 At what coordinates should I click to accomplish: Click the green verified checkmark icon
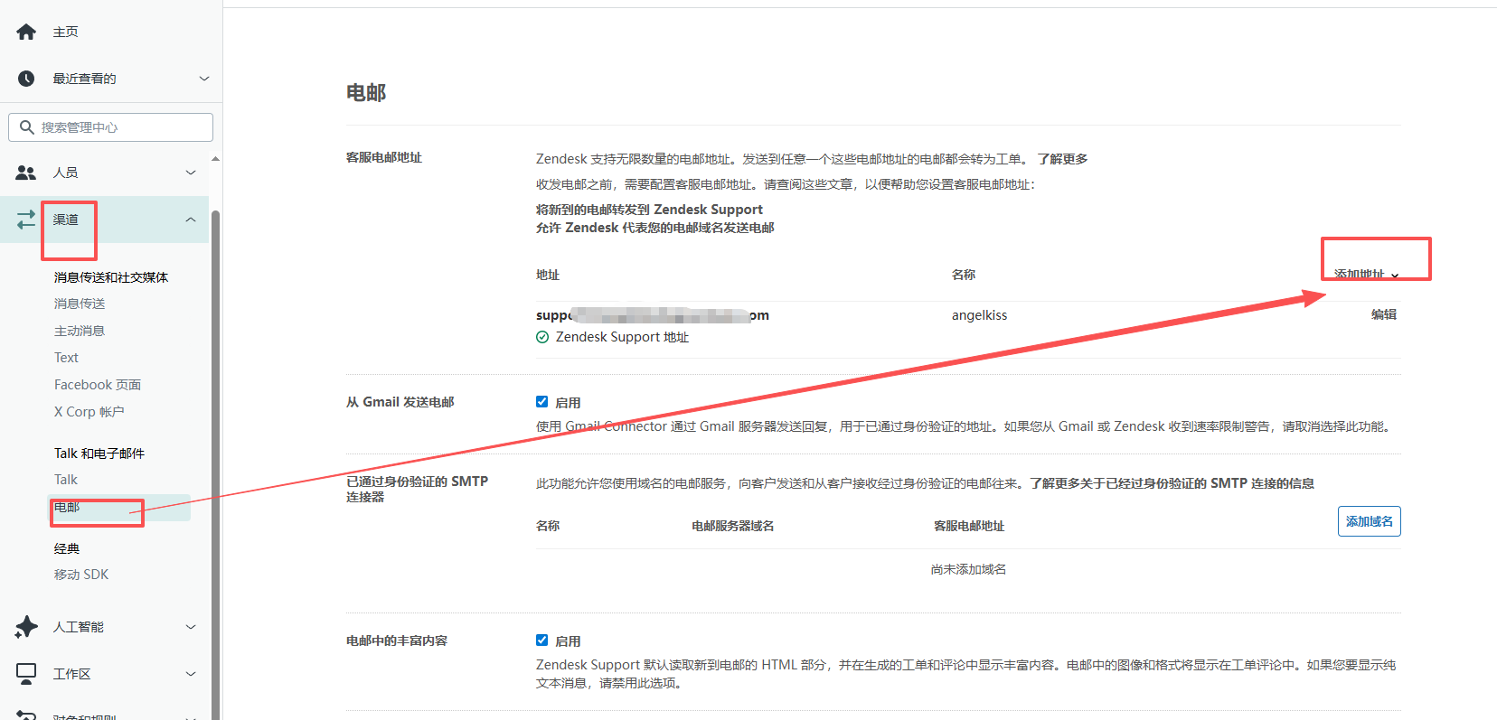pyautogui.click(x=542, y=337)
